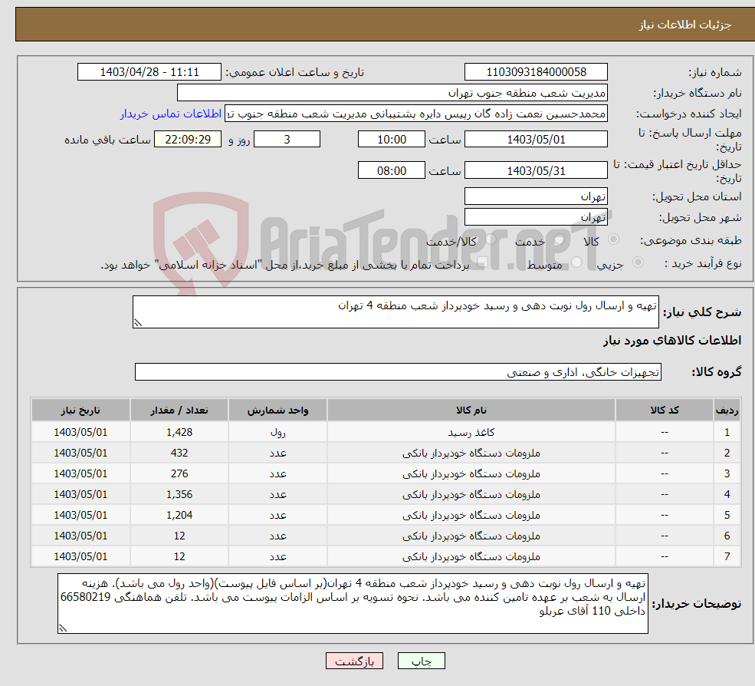Click the نام کالا column header
This screenshot has width=755, height=686.
(x=471, y=411)
